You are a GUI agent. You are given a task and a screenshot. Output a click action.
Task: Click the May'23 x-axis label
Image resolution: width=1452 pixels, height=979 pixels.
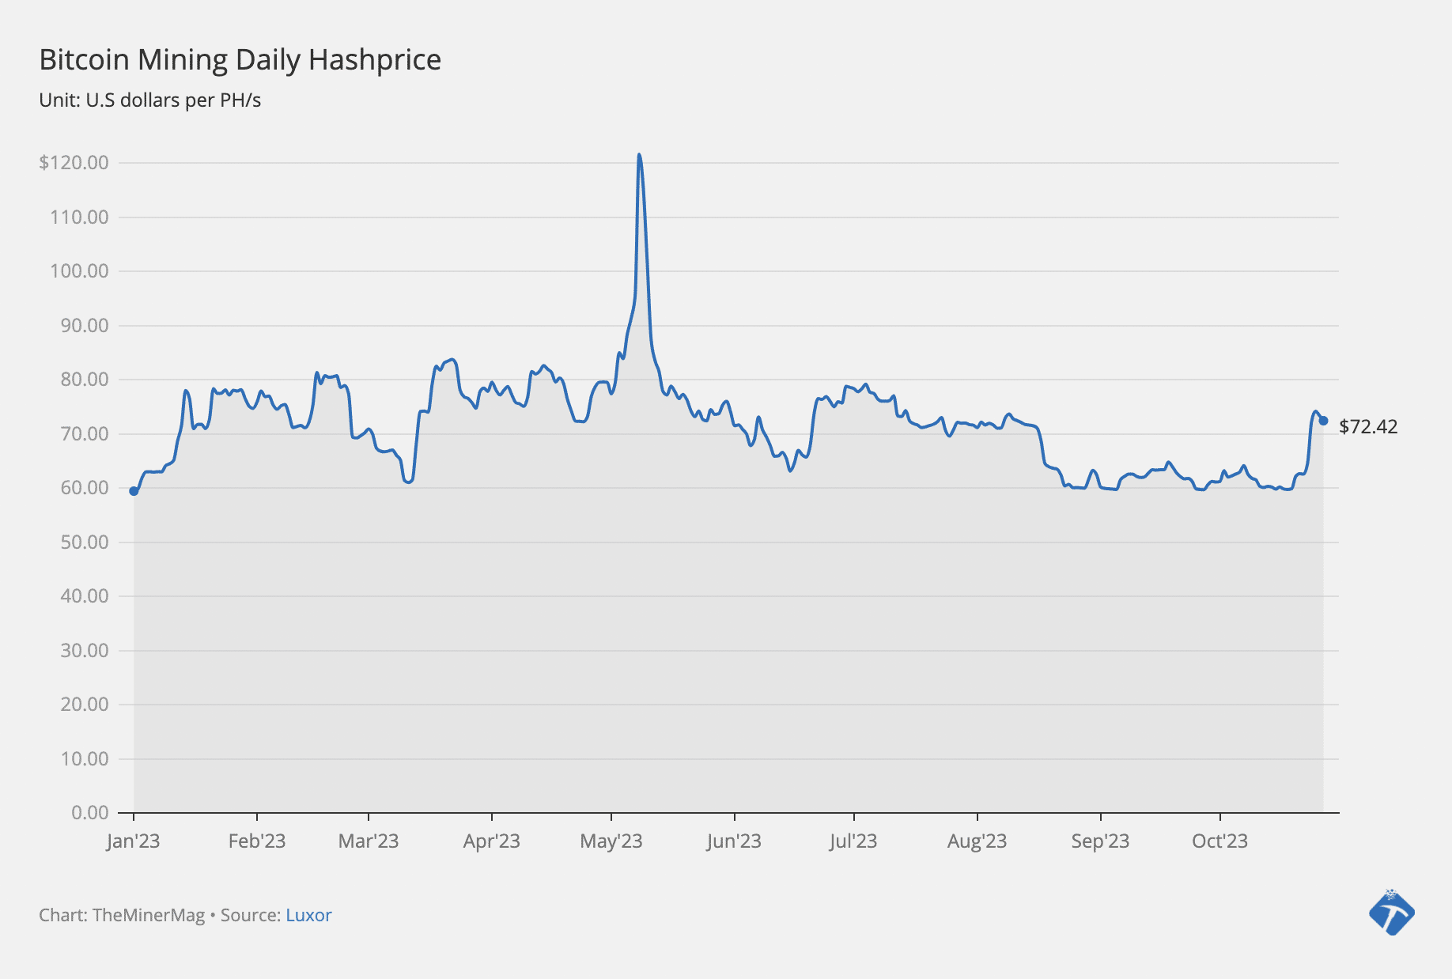pyautogui.click(x=611, y=841)
